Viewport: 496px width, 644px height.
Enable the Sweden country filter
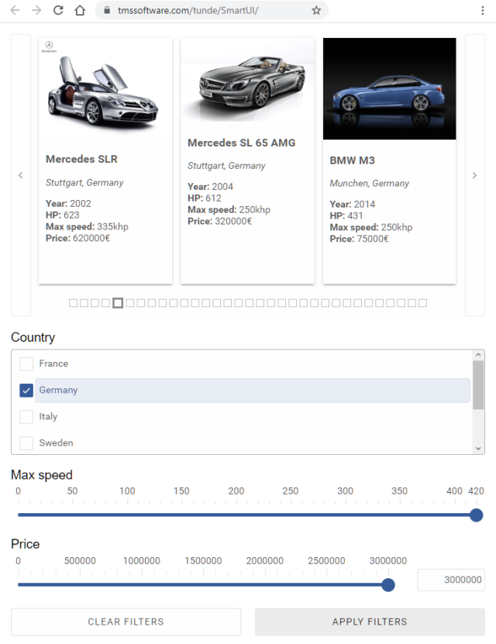click(x=26, y=443)
